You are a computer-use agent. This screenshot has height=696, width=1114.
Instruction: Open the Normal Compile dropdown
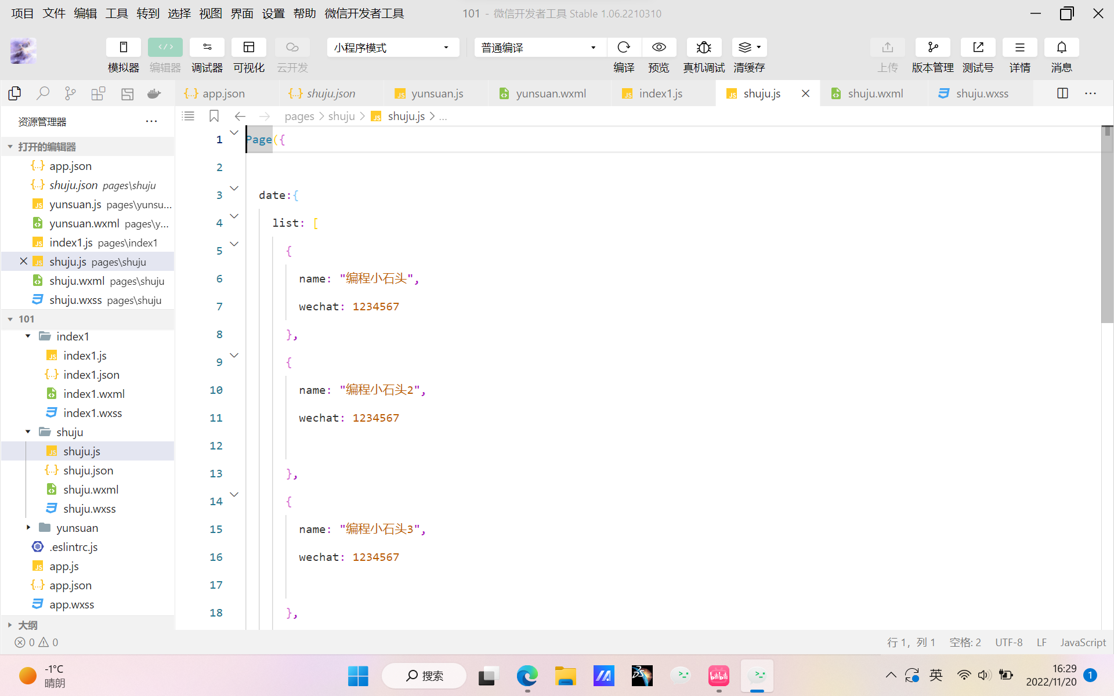(x=540, y=48)
